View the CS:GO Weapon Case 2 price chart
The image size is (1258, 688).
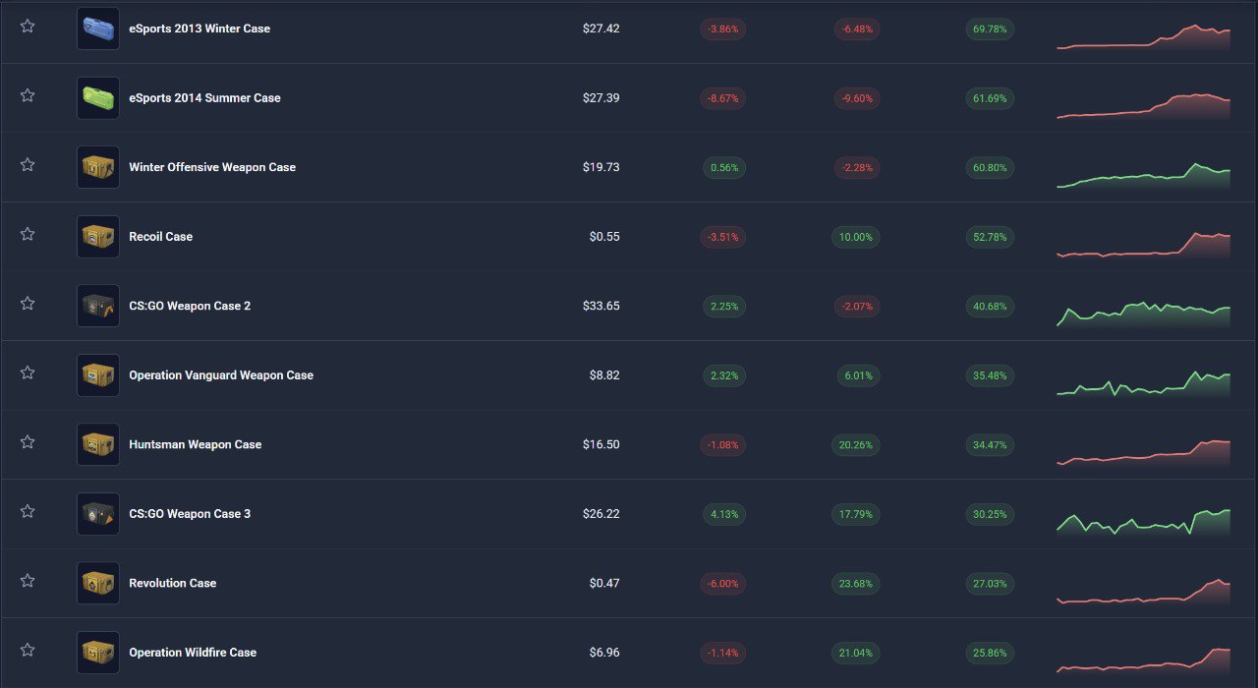coord(1143,313)
